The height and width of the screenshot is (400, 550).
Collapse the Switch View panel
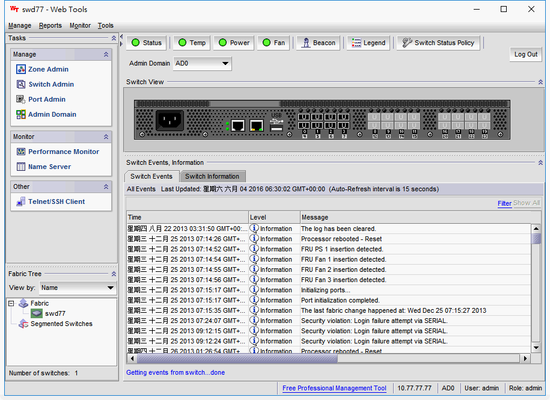tap(540, 82)
